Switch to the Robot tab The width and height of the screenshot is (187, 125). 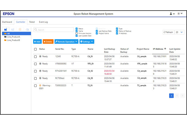coord(32,22)
